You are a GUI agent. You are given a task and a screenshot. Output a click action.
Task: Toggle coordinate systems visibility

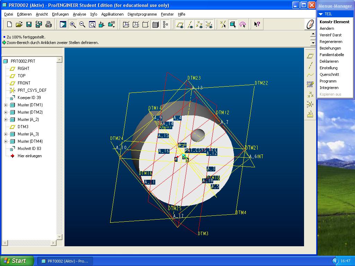[x=209, y=24]
